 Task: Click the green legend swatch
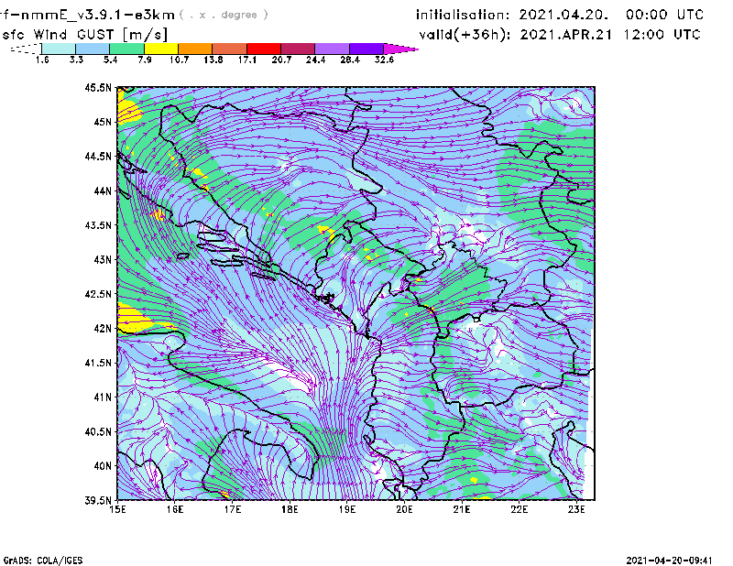(126, 49)
